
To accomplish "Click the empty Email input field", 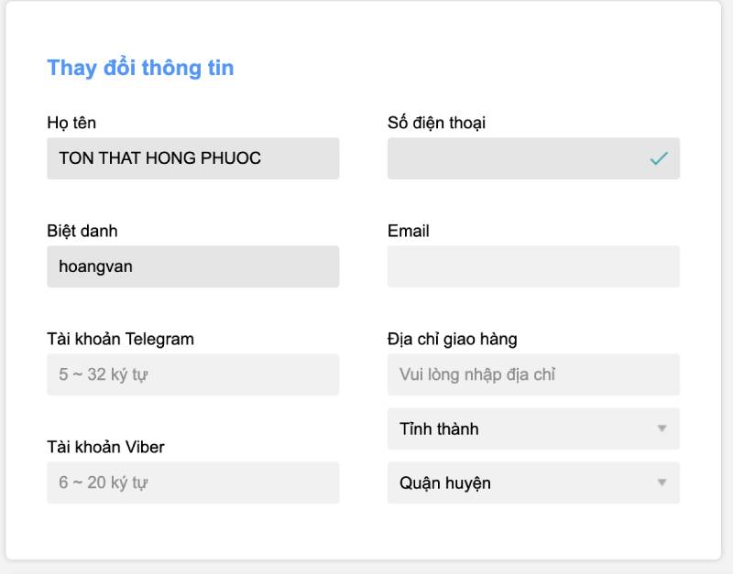I will click(x=533, y=266).
